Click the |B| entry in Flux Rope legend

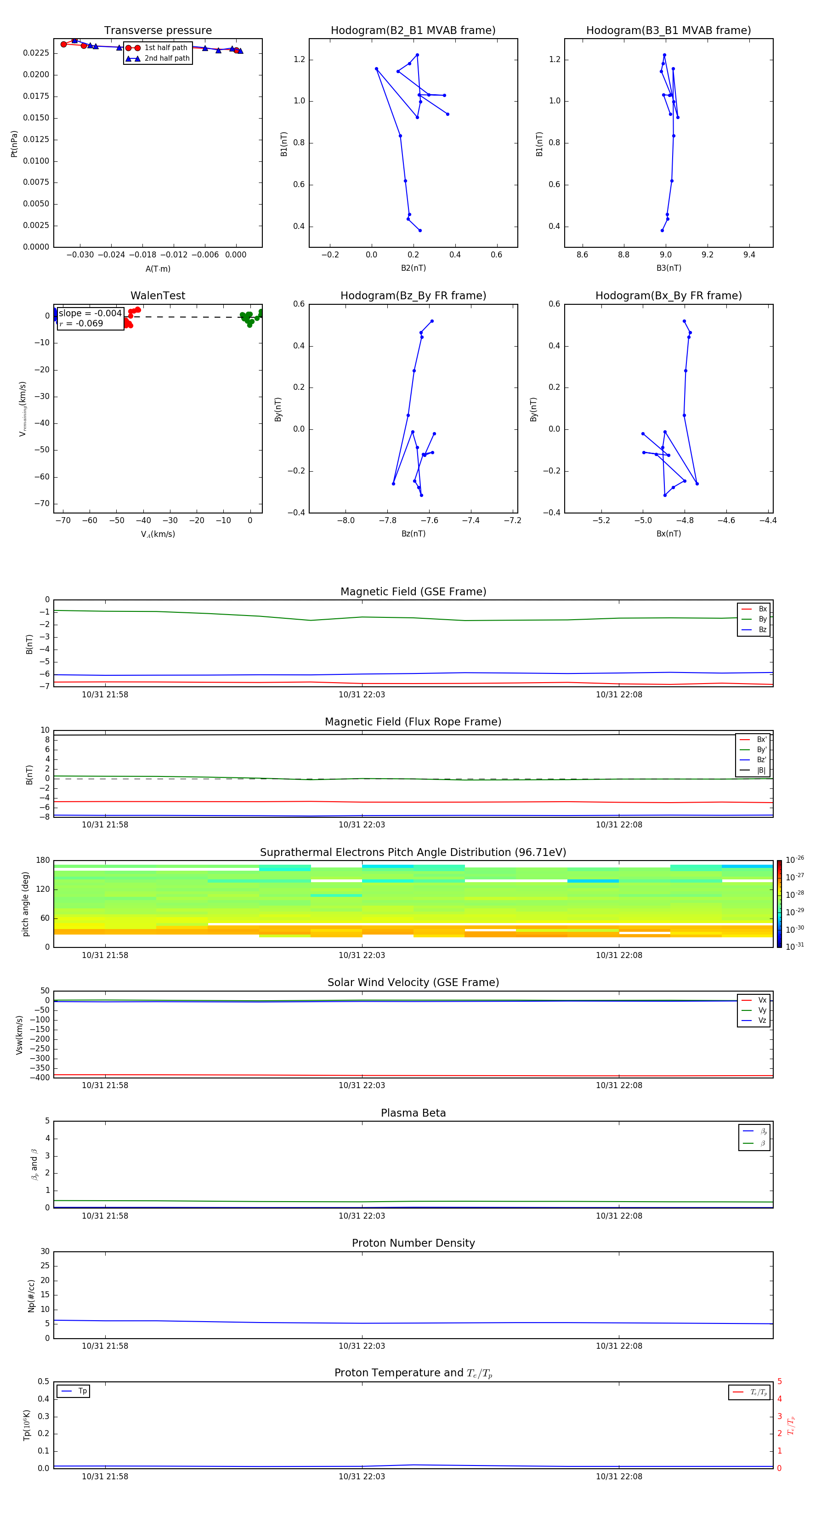point(753,770)
